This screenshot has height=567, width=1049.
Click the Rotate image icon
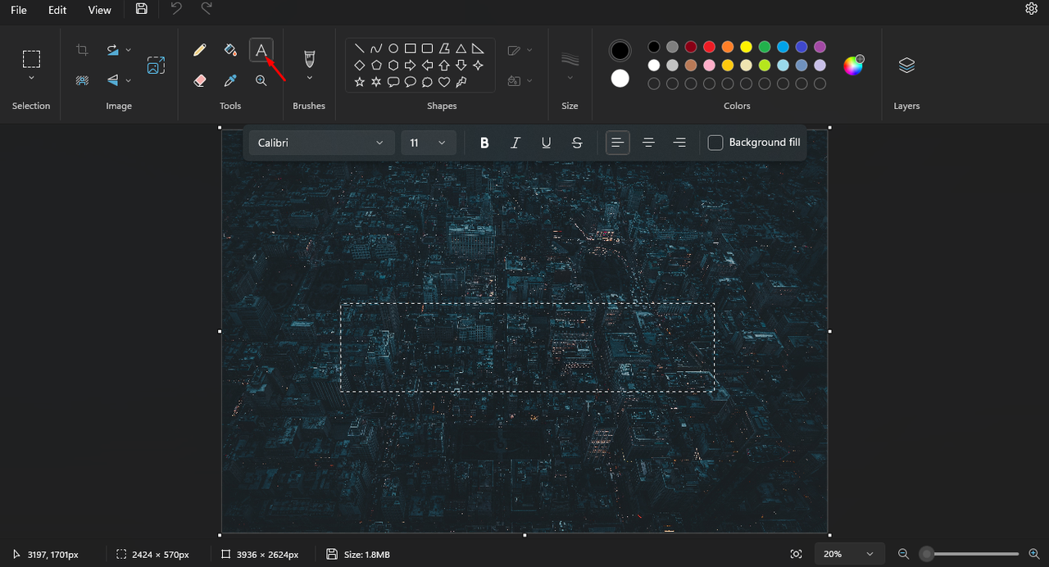pos(112,50)
